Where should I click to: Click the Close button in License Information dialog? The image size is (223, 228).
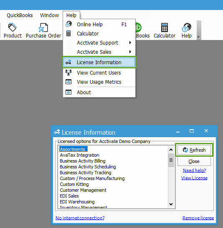pos(194,161)
